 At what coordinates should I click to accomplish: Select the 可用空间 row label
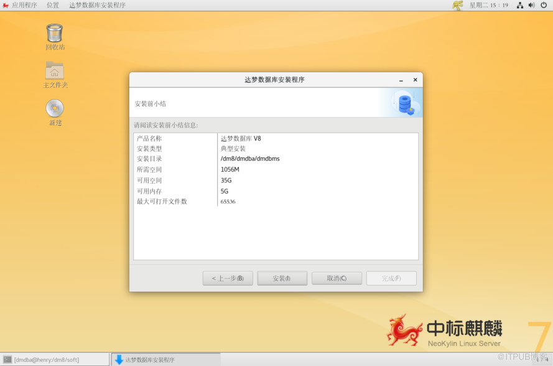click(x=149, y=181)
